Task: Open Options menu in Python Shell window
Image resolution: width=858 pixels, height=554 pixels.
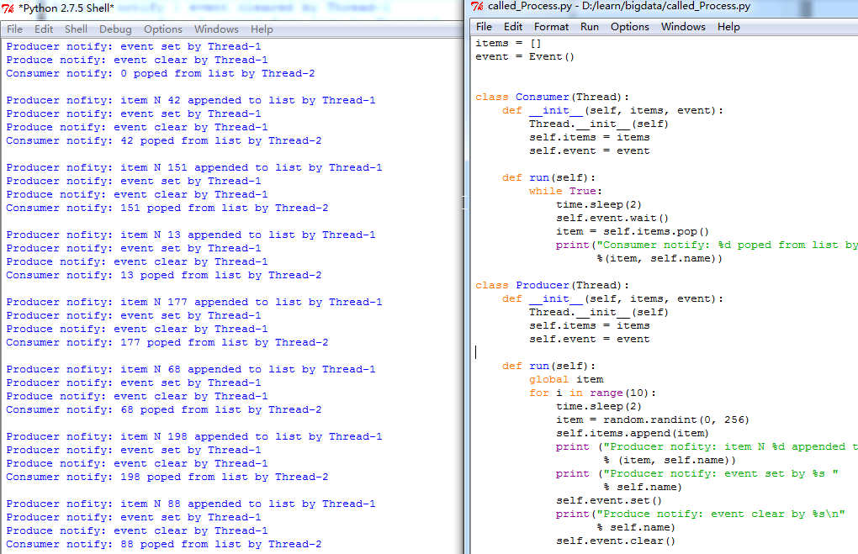Action: tap(163, 29)
